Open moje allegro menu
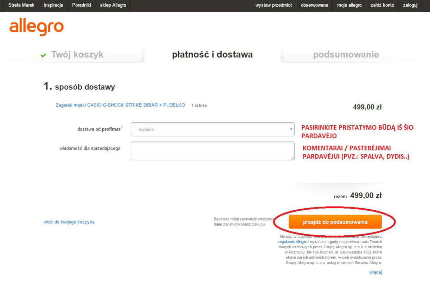The width and height of the screenshot is (430, 283). pos(349,5)
